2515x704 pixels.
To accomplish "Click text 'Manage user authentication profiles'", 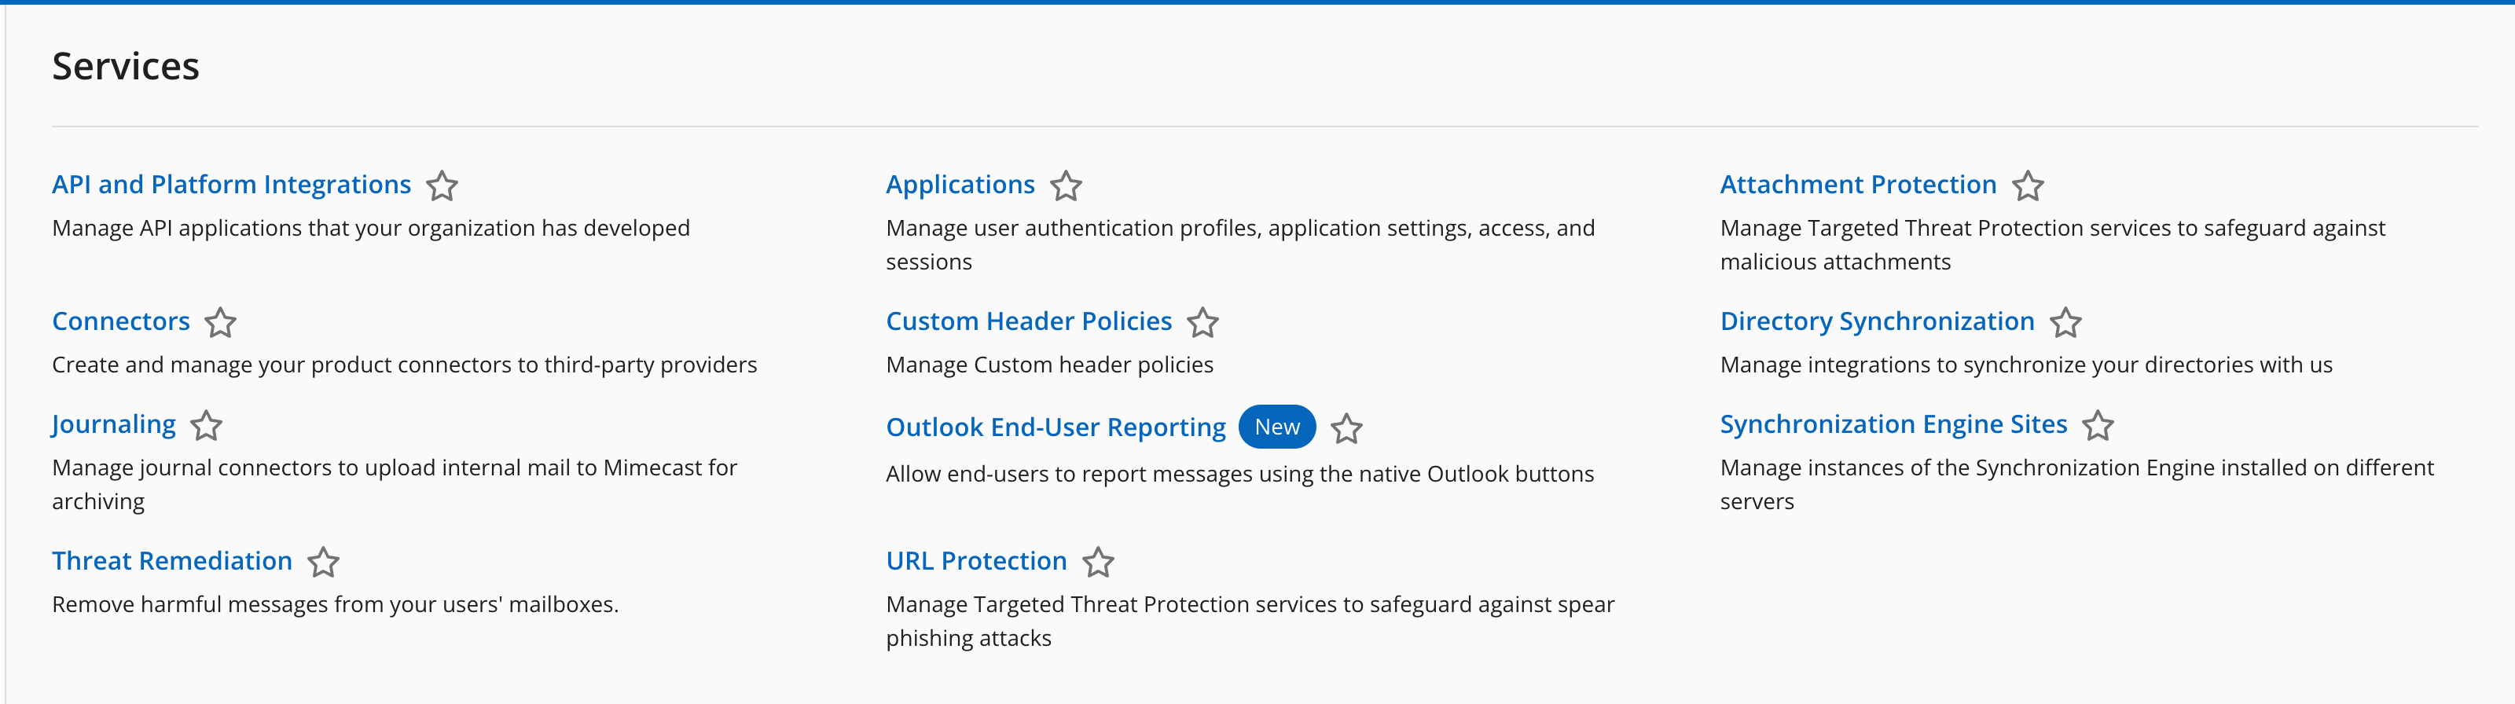I will point(1073,229).
